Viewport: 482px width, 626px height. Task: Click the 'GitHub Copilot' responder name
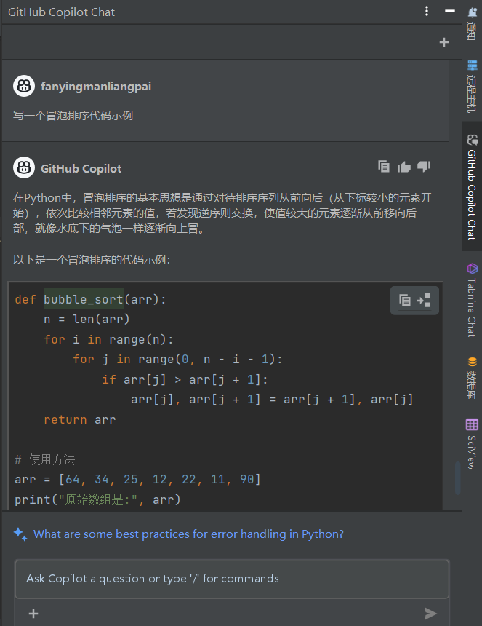[81, 168]
